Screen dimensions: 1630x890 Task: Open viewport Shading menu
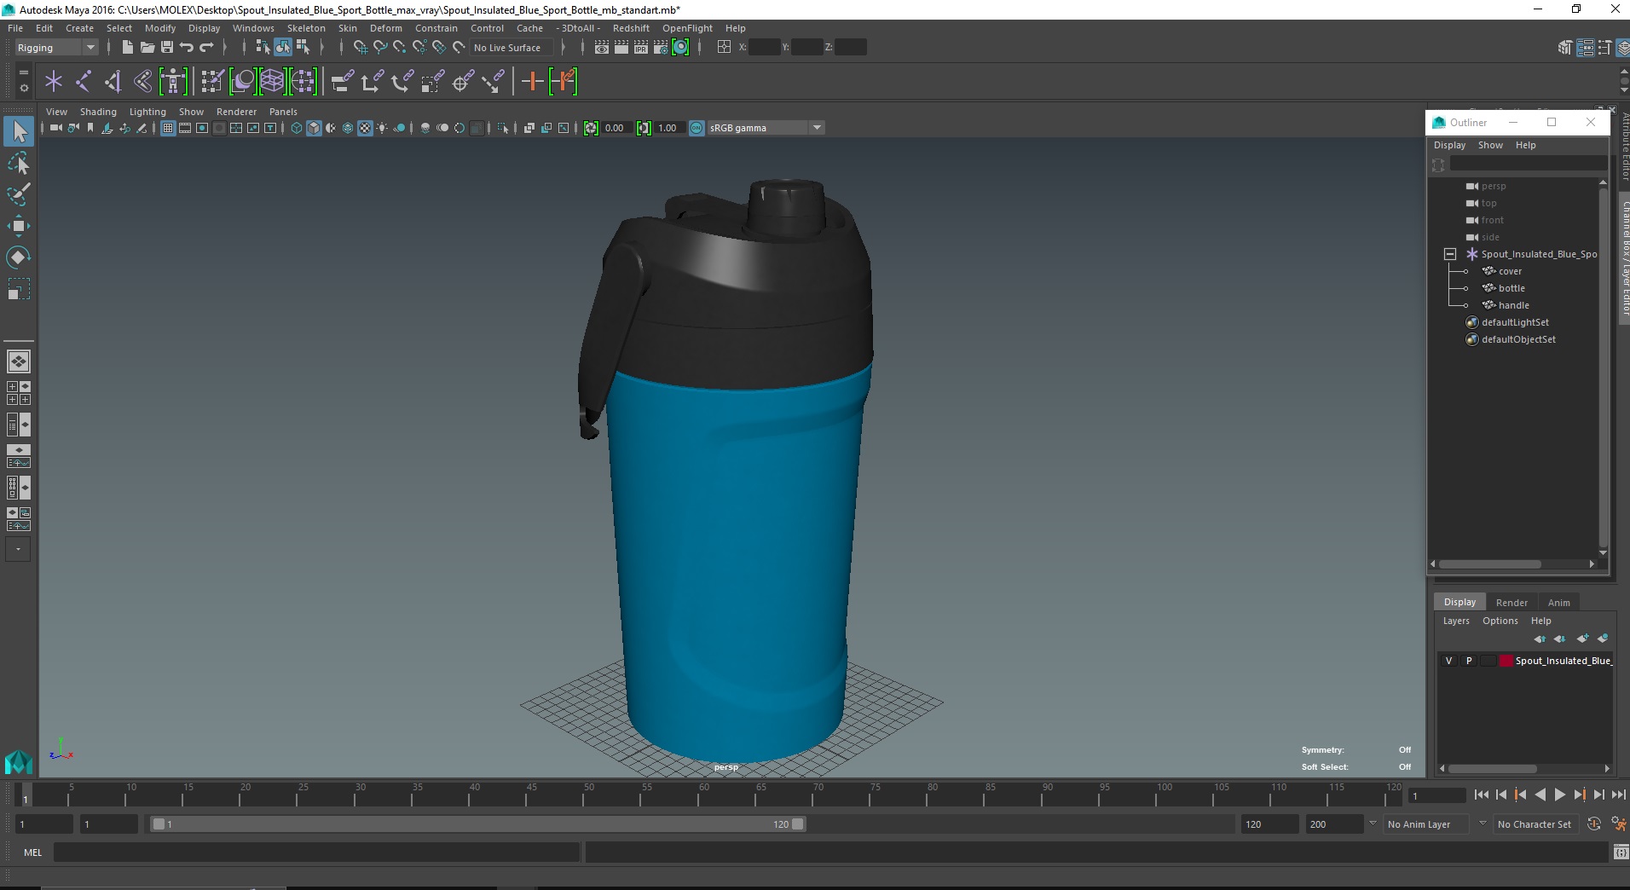click(98, 112)
